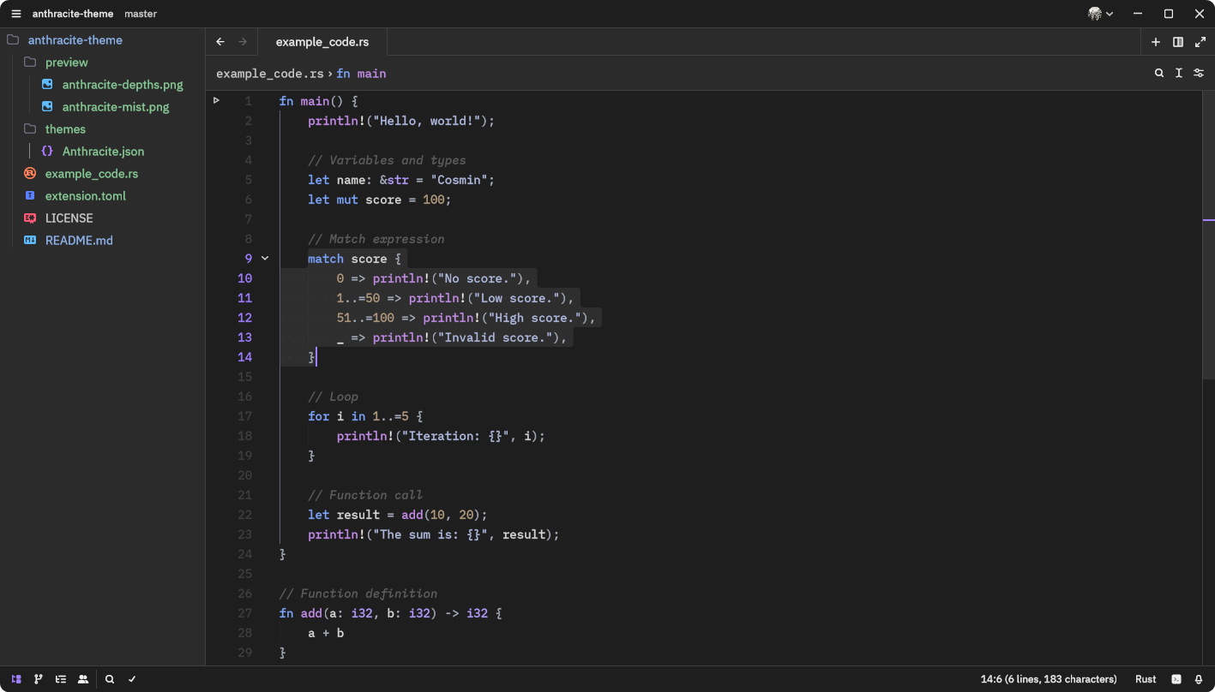Click the plus icon in the tab bar
This screenshot has height=692, width=1215.
[1156, 42]
